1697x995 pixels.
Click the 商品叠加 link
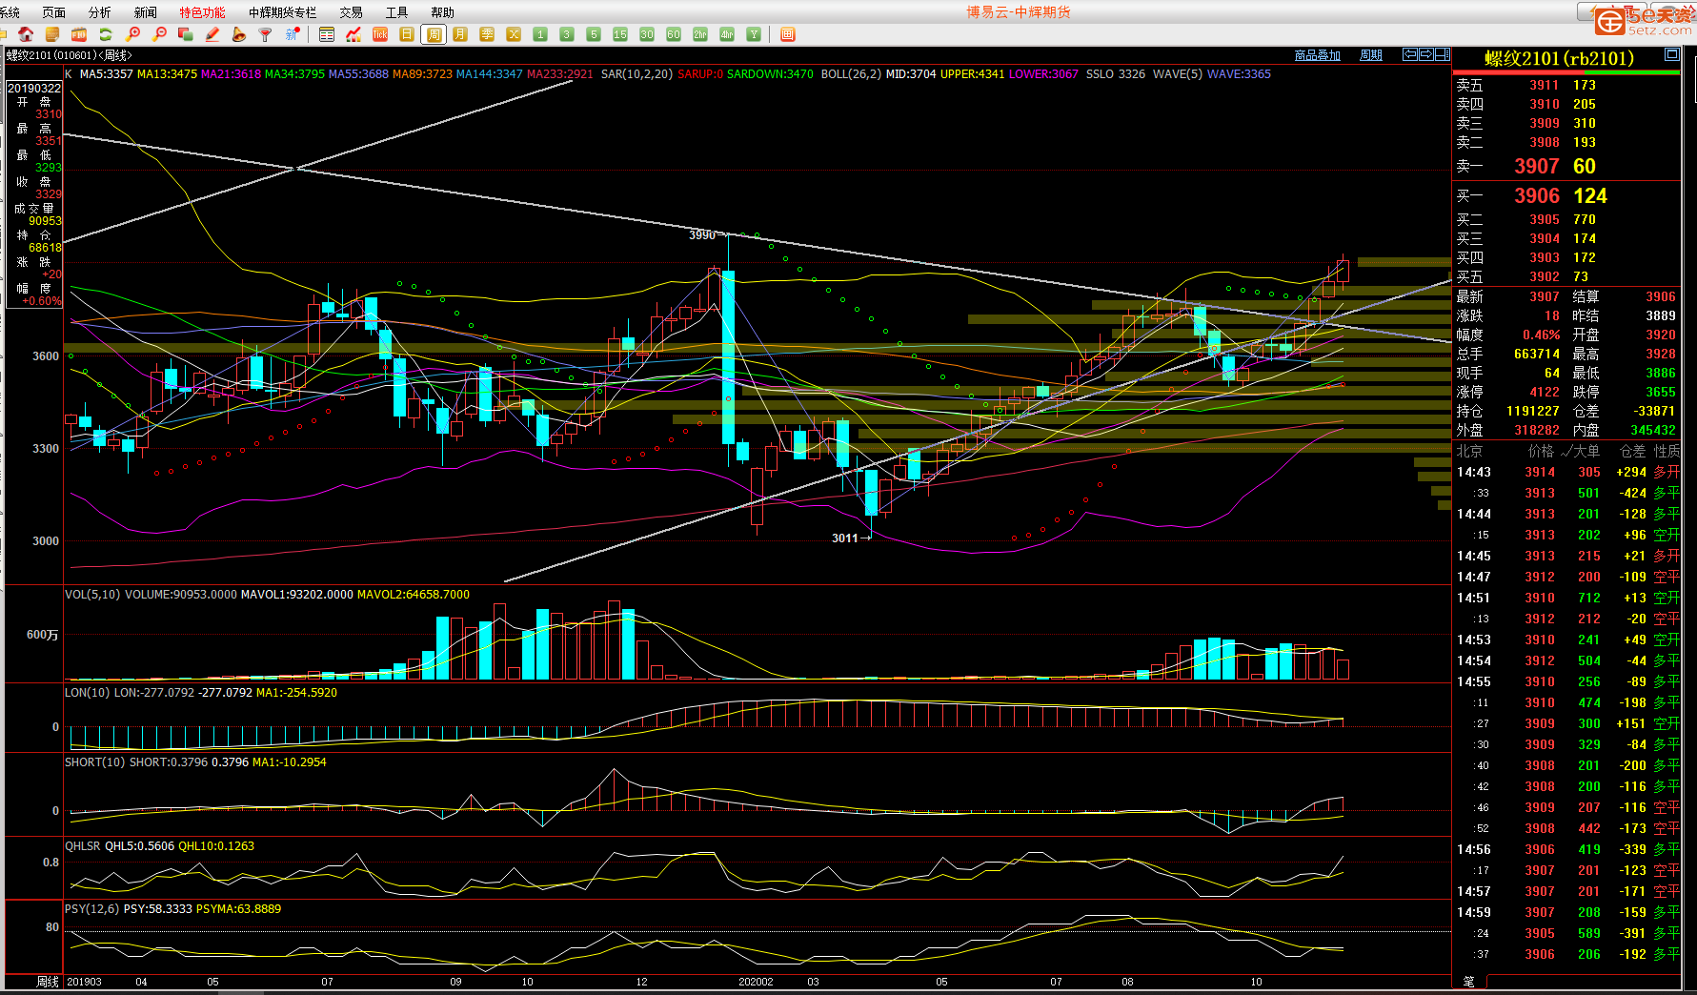tap(1318, 55)
